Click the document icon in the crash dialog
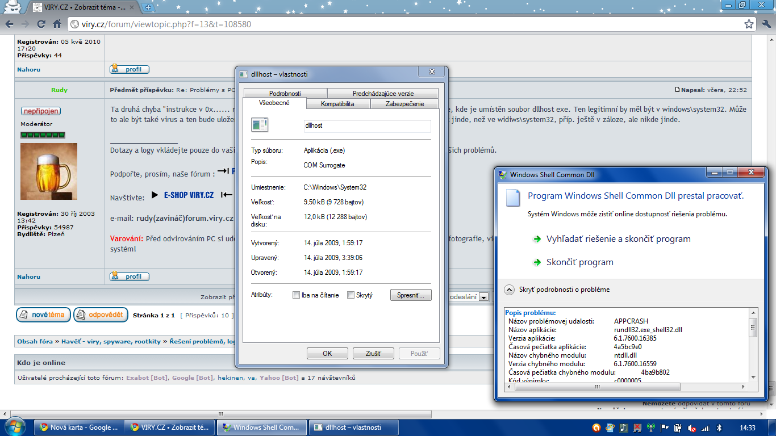The height and width of the screenshot is (436, 776). [x=513, y=197]
